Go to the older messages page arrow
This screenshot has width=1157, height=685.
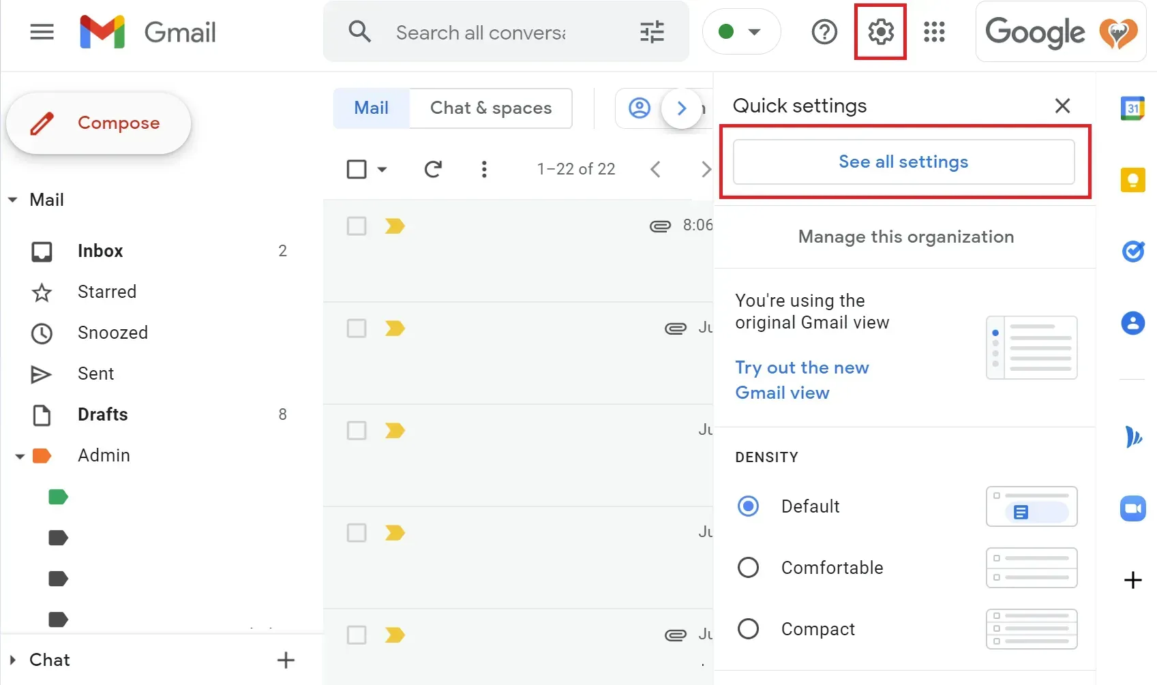(x=706, y=169)
